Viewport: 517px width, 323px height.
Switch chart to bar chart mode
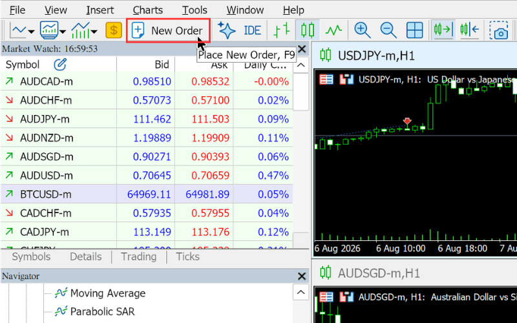282,30
